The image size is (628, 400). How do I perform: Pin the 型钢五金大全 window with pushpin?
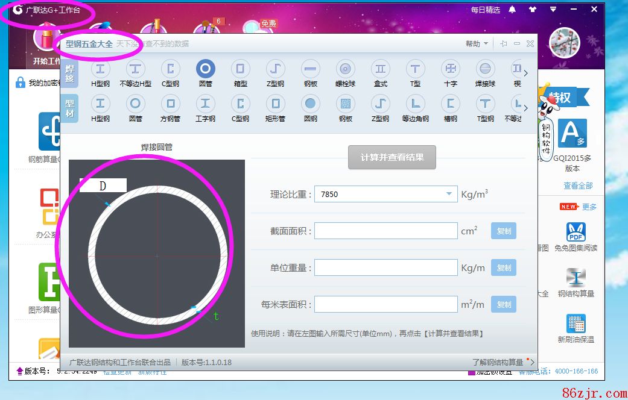pos(504,44)
